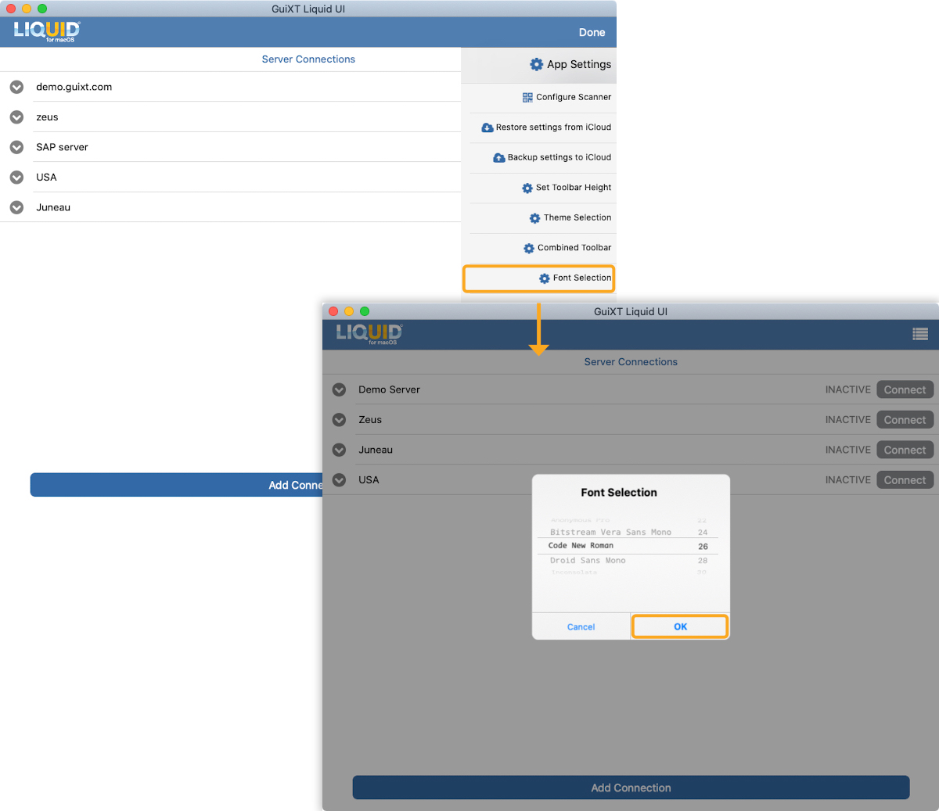Image resolution: width=939 pixels, height=811 pixels.
Task: Click Done in the top header
Action: pyautogui.click(x=592, y=33)
